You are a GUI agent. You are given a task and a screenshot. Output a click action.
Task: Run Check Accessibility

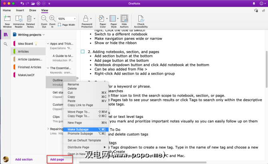pyautogui.click(x=141, y=20)
